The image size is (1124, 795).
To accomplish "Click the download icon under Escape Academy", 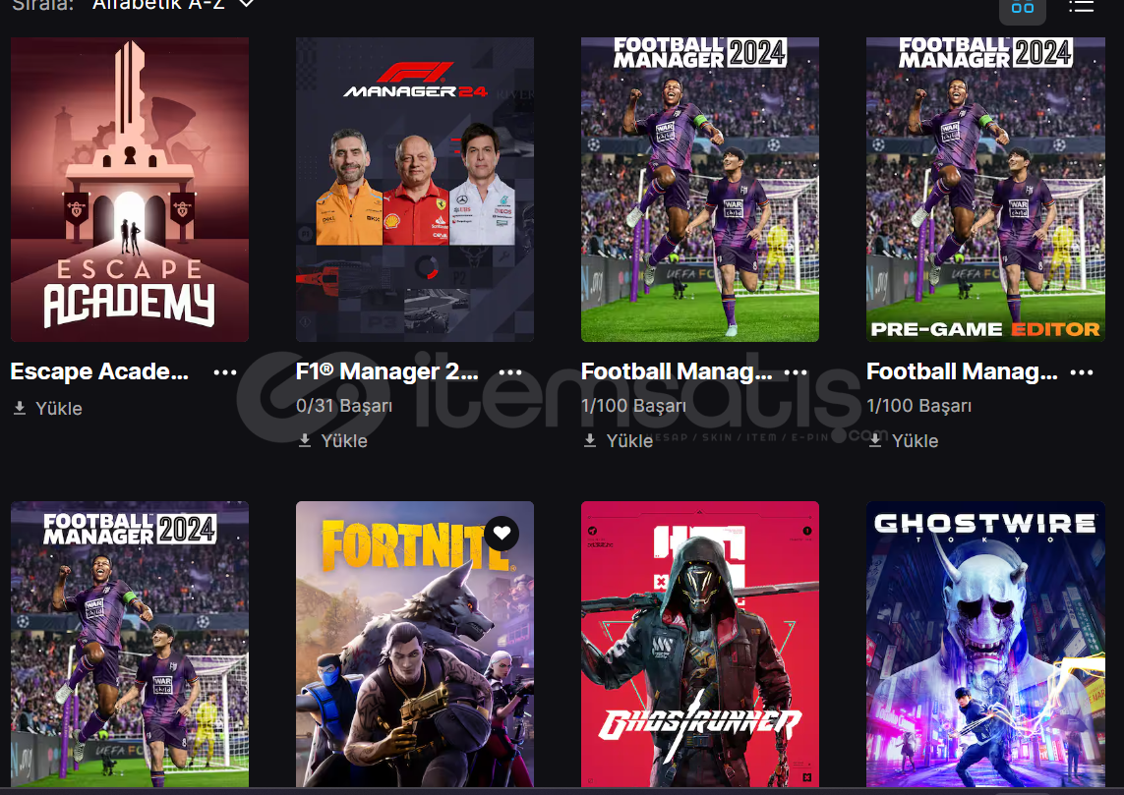I will 20,408.
